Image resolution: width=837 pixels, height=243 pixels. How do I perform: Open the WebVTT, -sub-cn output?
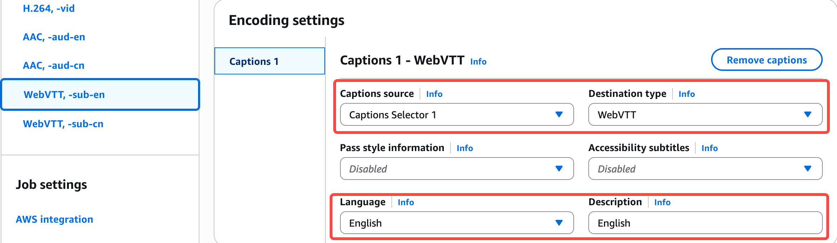(63, 124)
